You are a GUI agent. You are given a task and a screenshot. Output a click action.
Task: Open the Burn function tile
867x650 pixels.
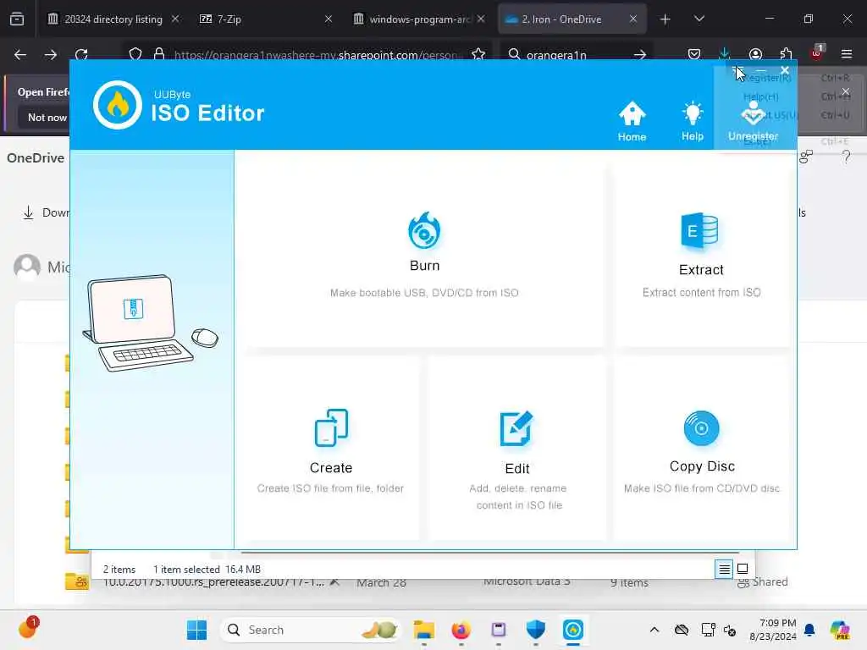(424, 256)
